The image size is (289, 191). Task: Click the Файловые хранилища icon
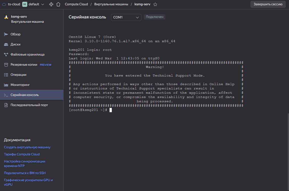click(x=6, y=54)
